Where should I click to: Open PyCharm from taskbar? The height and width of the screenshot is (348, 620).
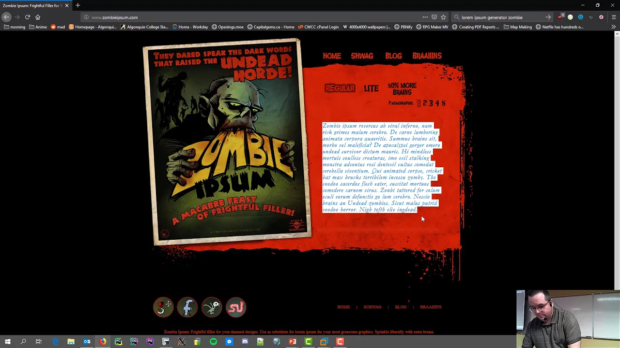[x=118, y=342]
